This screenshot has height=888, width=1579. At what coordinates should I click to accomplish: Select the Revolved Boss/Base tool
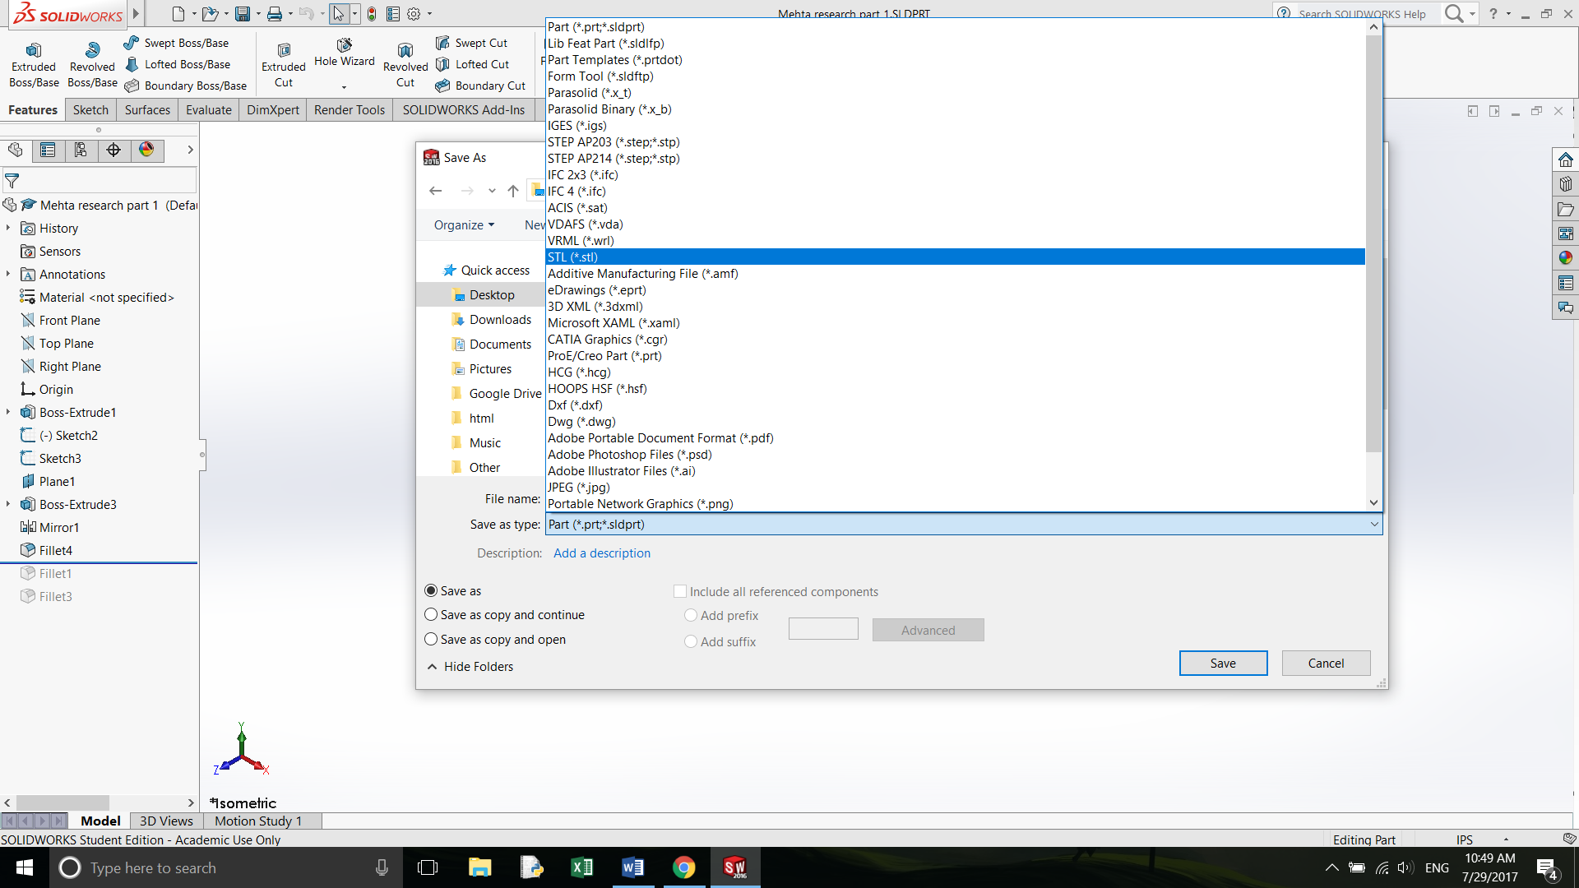pyautogui.click(x=92, y=51)
